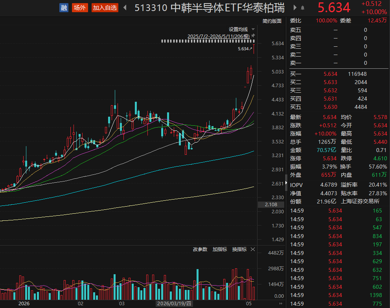Click the 份额 21.96亿 value
Viewport: 390px width, 308px height.
[x=326, y=202]
